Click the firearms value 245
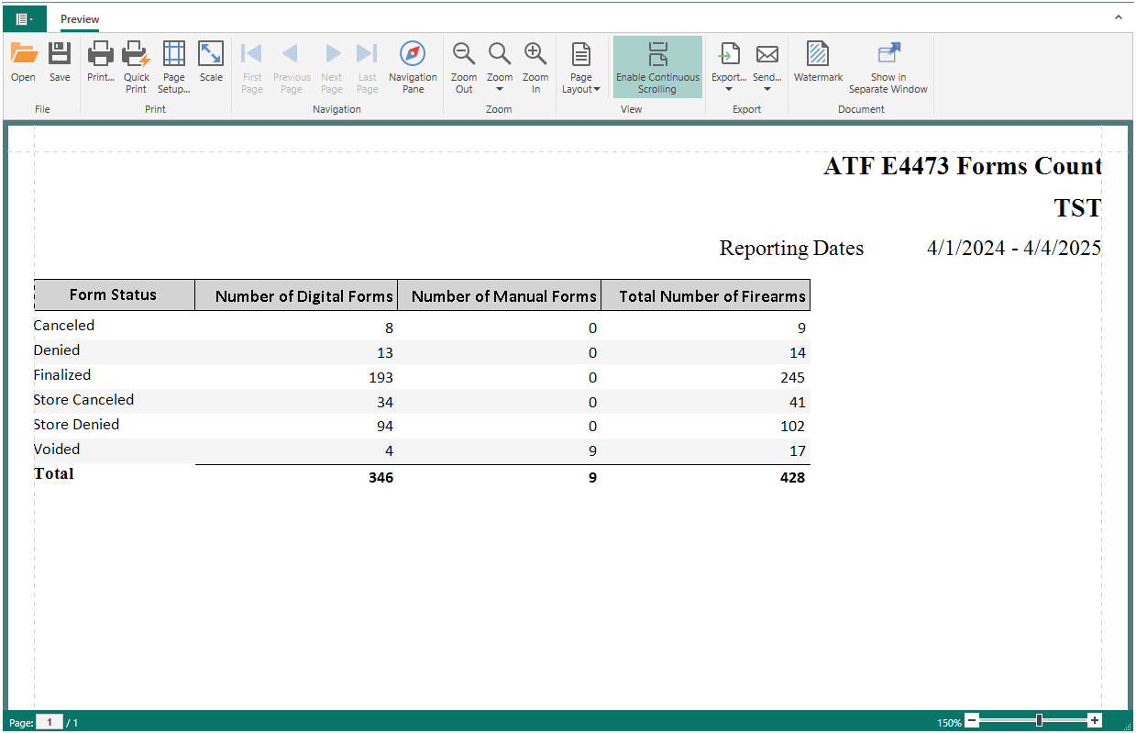The image size is (1136, 733). click(792, 377)
